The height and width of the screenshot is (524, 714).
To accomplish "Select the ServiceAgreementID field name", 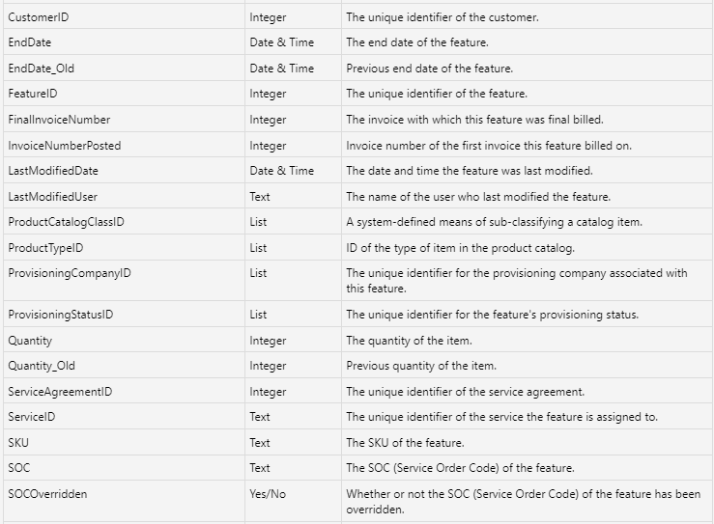I will [x=60, y=392].
